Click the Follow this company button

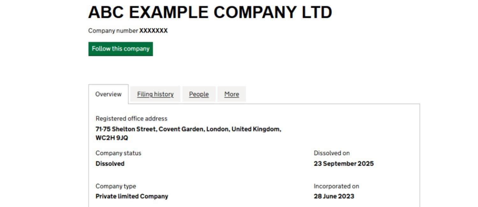click(x=120, y=49)
